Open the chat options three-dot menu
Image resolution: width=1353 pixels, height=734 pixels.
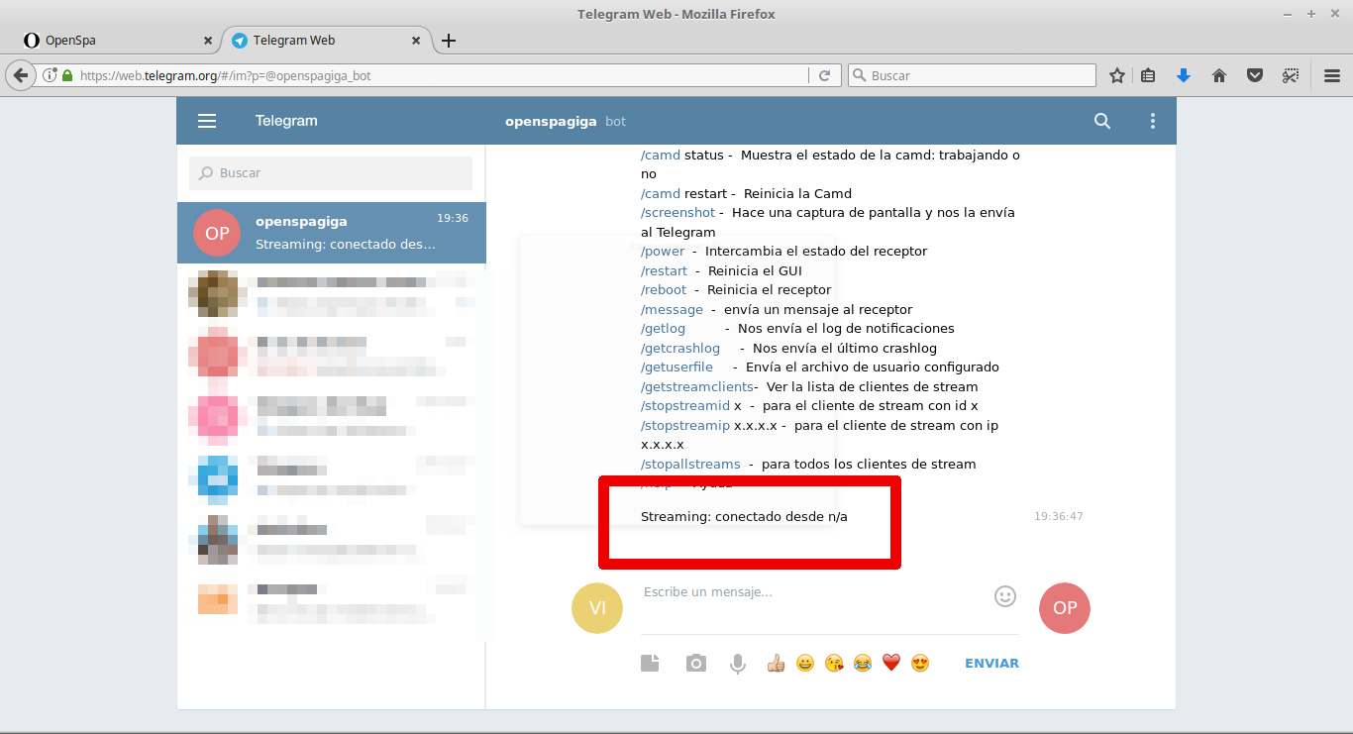[x=1152, y=121]
